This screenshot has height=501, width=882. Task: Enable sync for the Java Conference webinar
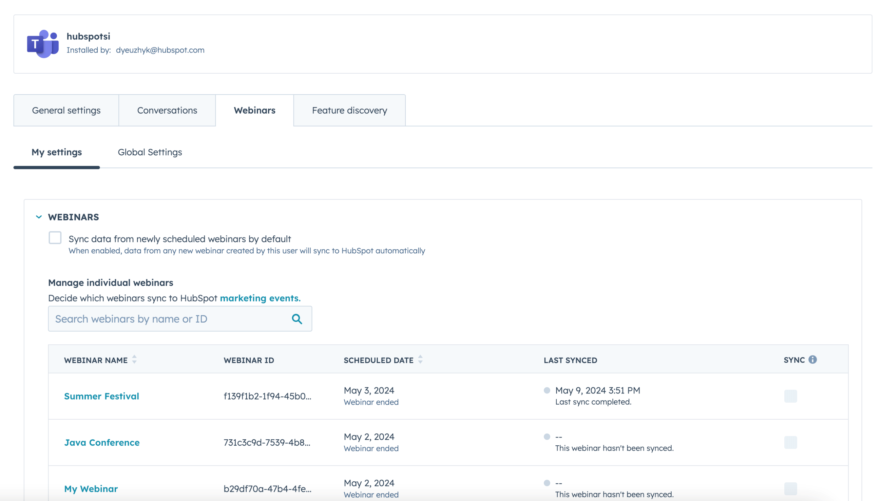[x=791, y=443]
